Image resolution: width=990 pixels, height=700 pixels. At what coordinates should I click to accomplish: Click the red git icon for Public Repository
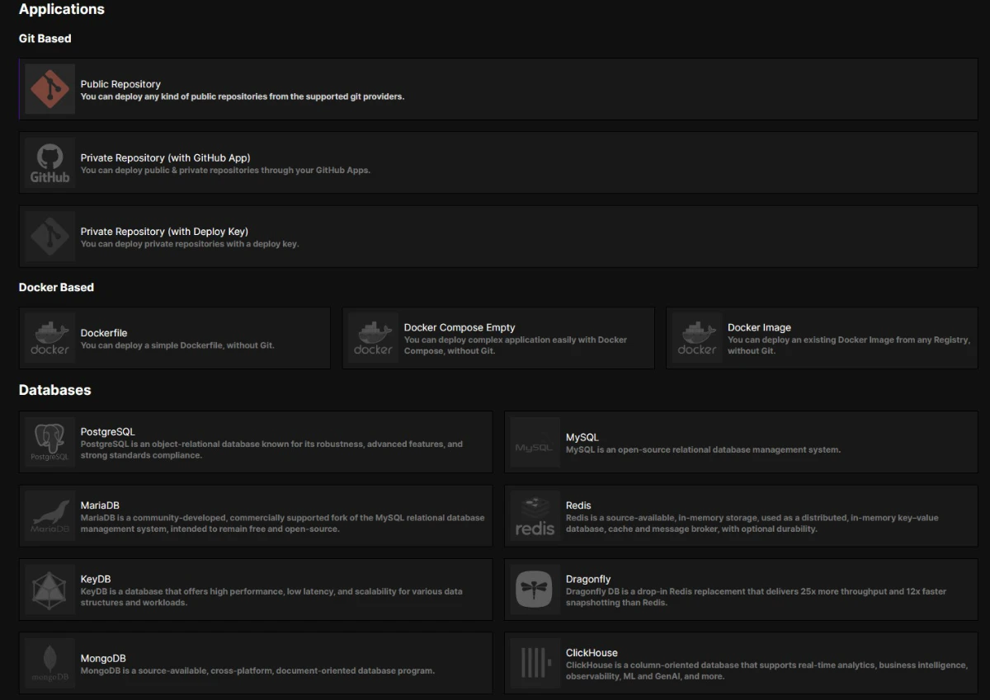click(x=49, y=89)
